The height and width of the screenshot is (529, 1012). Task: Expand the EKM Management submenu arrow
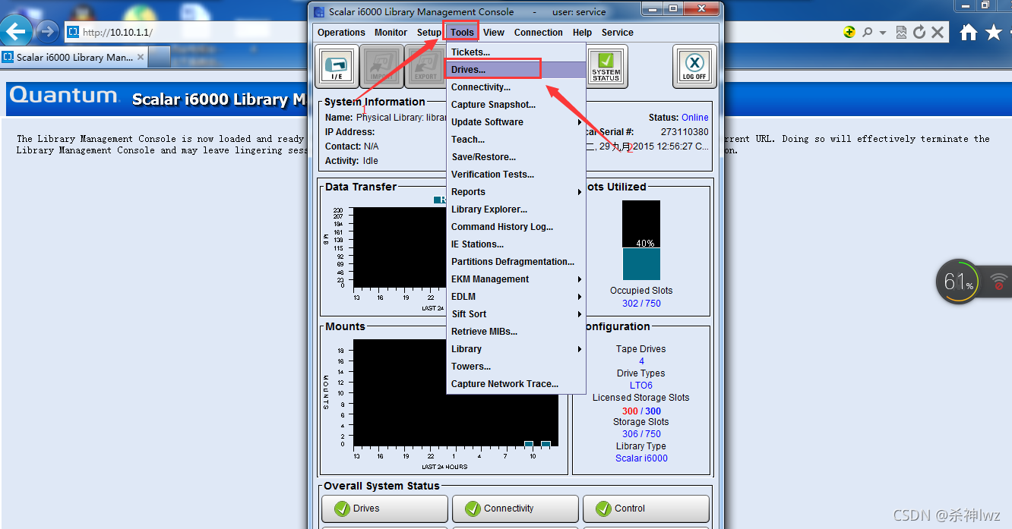tap(580, 279)
